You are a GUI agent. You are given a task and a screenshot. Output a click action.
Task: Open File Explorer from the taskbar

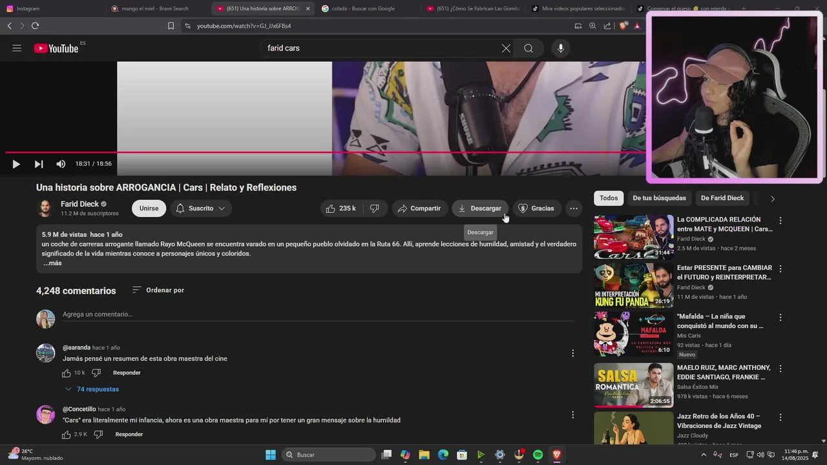click(x=424, y=455)
